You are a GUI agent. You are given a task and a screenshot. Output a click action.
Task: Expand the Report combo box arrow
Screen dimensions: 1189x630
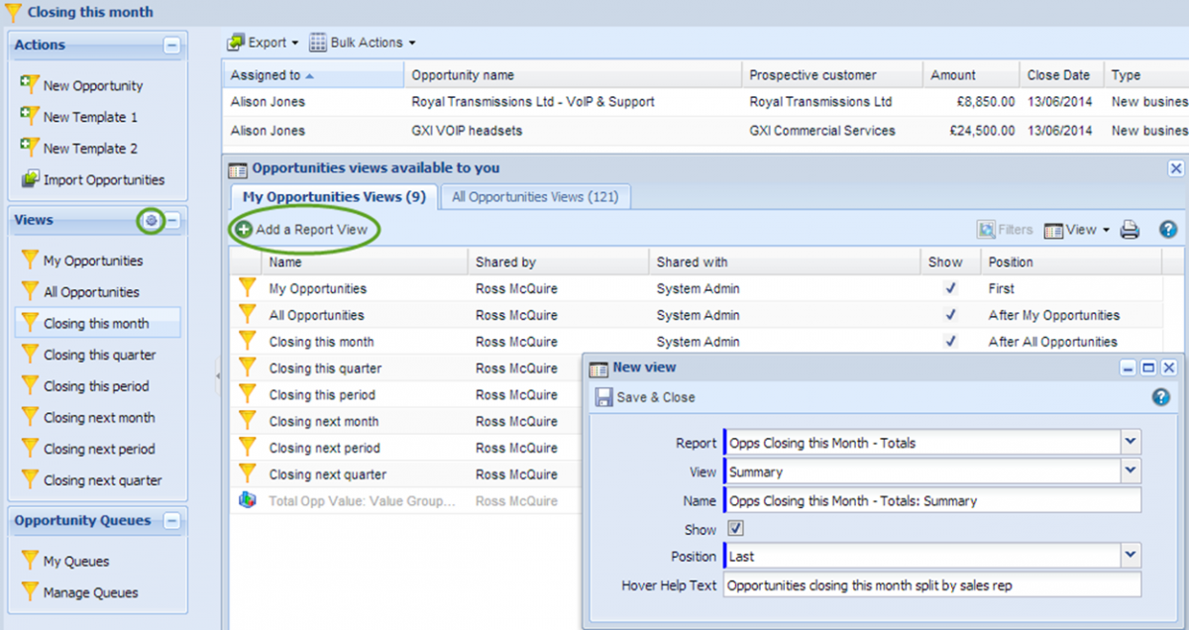tap(1132, 443)
